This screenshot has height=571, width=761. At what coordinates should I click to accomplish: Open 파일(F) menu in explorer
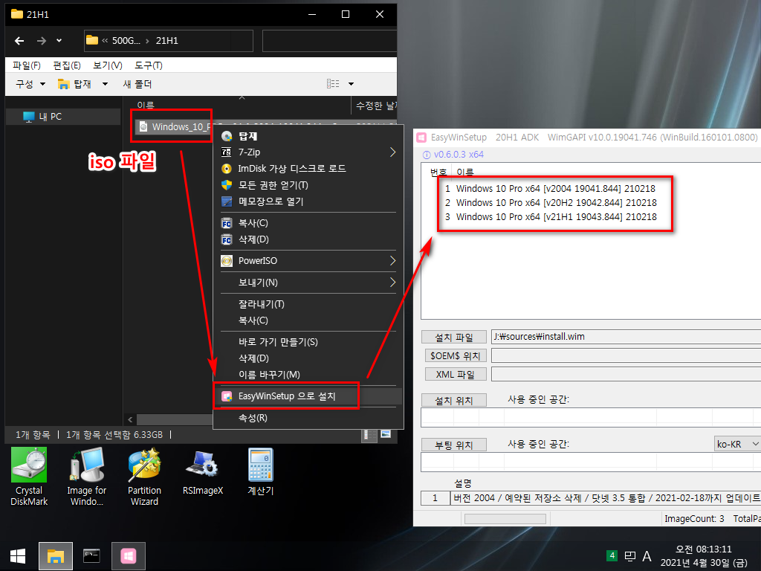click(27, 65)
